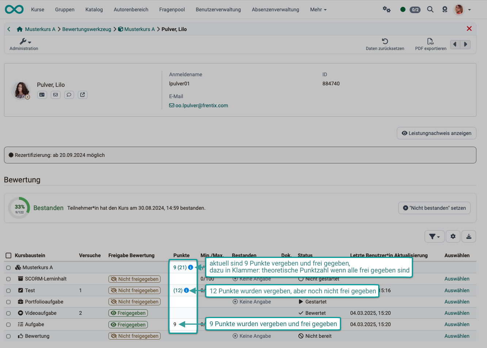Open the Administration dropdown

[23, 44]
